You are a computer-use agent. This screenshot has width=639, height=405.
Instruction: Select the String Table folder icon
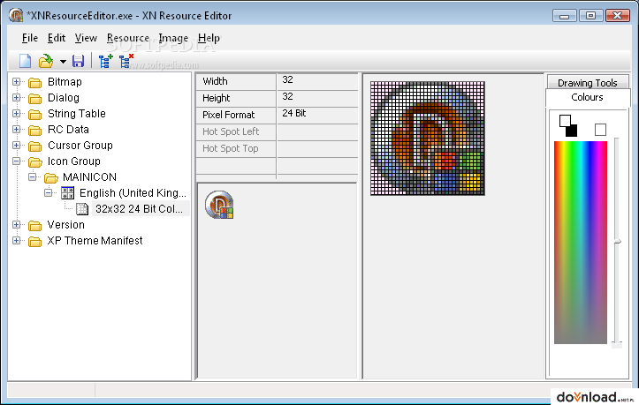coord(35,115)
